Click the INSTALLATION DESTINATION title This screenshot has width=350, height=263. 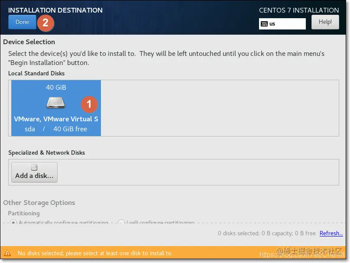coord(55,10)
